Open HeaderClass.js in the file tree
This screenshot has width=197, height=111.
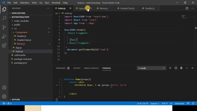pyautogui.click(x=24, y=40)
